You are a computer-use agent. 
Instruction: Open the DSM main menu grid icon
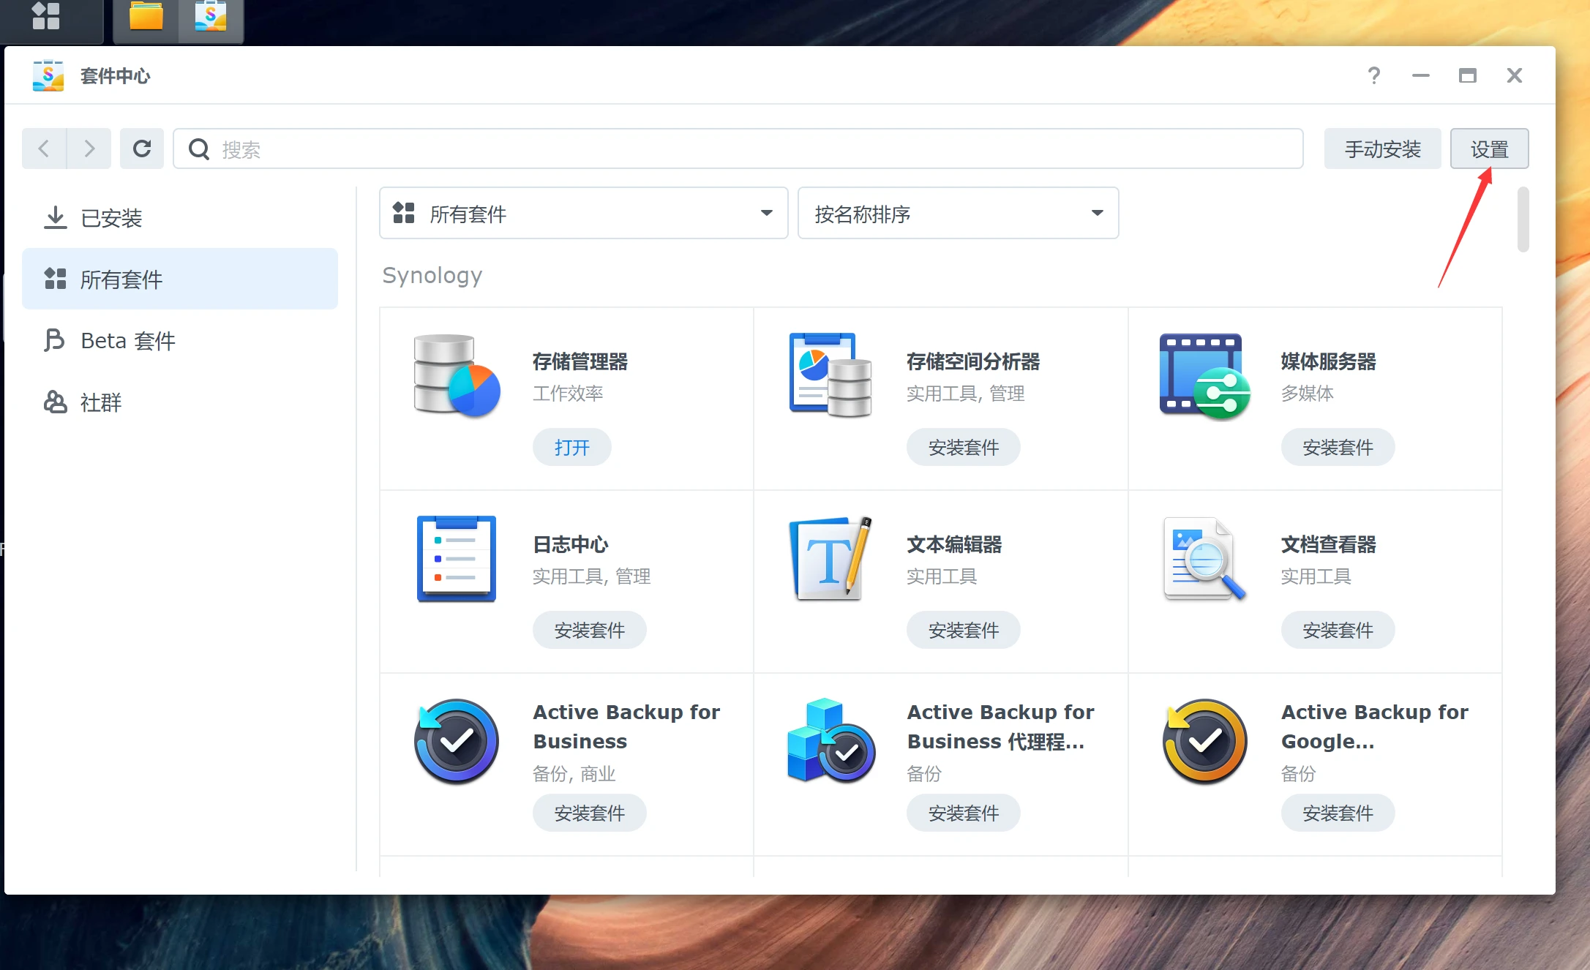[x=46, y=15]
